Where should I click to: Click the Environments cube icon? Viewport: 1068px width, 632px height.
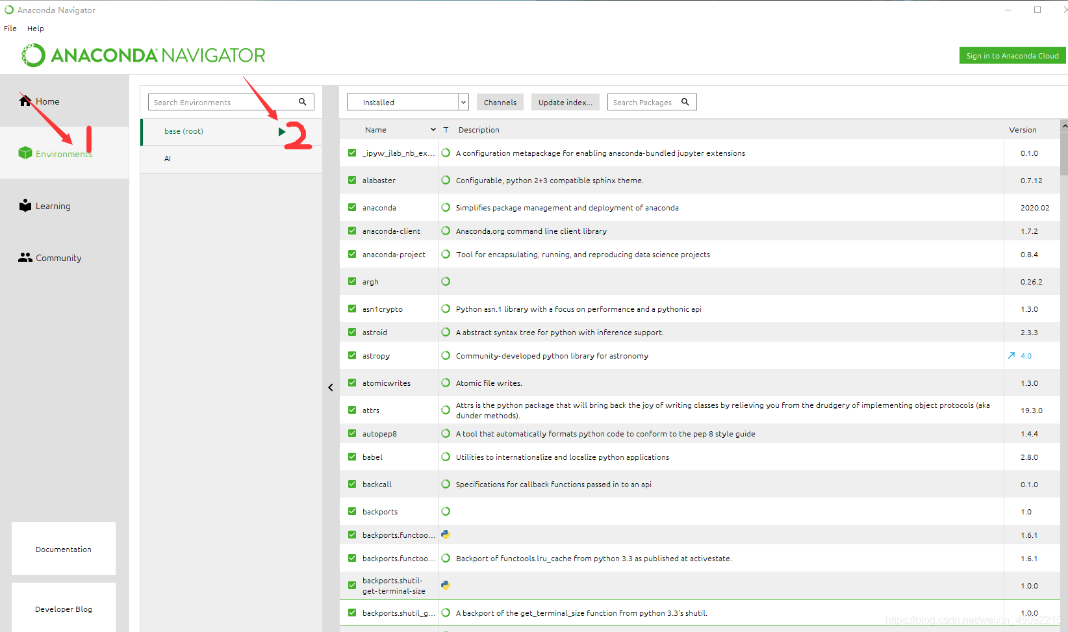(x=25, y=153)
